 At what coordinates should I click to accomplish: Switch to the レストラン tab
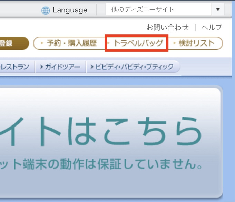pyautogui.click(x=17, y=67)
